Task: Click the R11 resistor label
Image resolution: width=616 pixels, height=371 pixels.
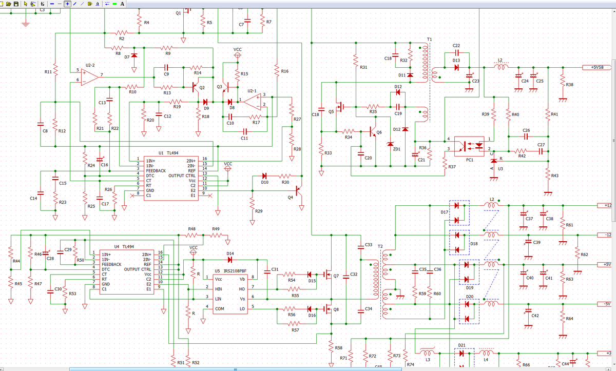Action: (48, 72)
